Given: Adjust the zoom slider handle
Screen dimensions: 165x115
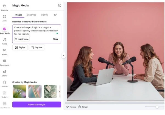Looking at the screenshot, I should (x=157, y=107).
